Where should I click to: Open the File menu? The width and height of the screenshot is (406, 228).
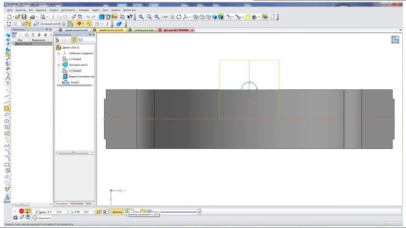point(10,10)
